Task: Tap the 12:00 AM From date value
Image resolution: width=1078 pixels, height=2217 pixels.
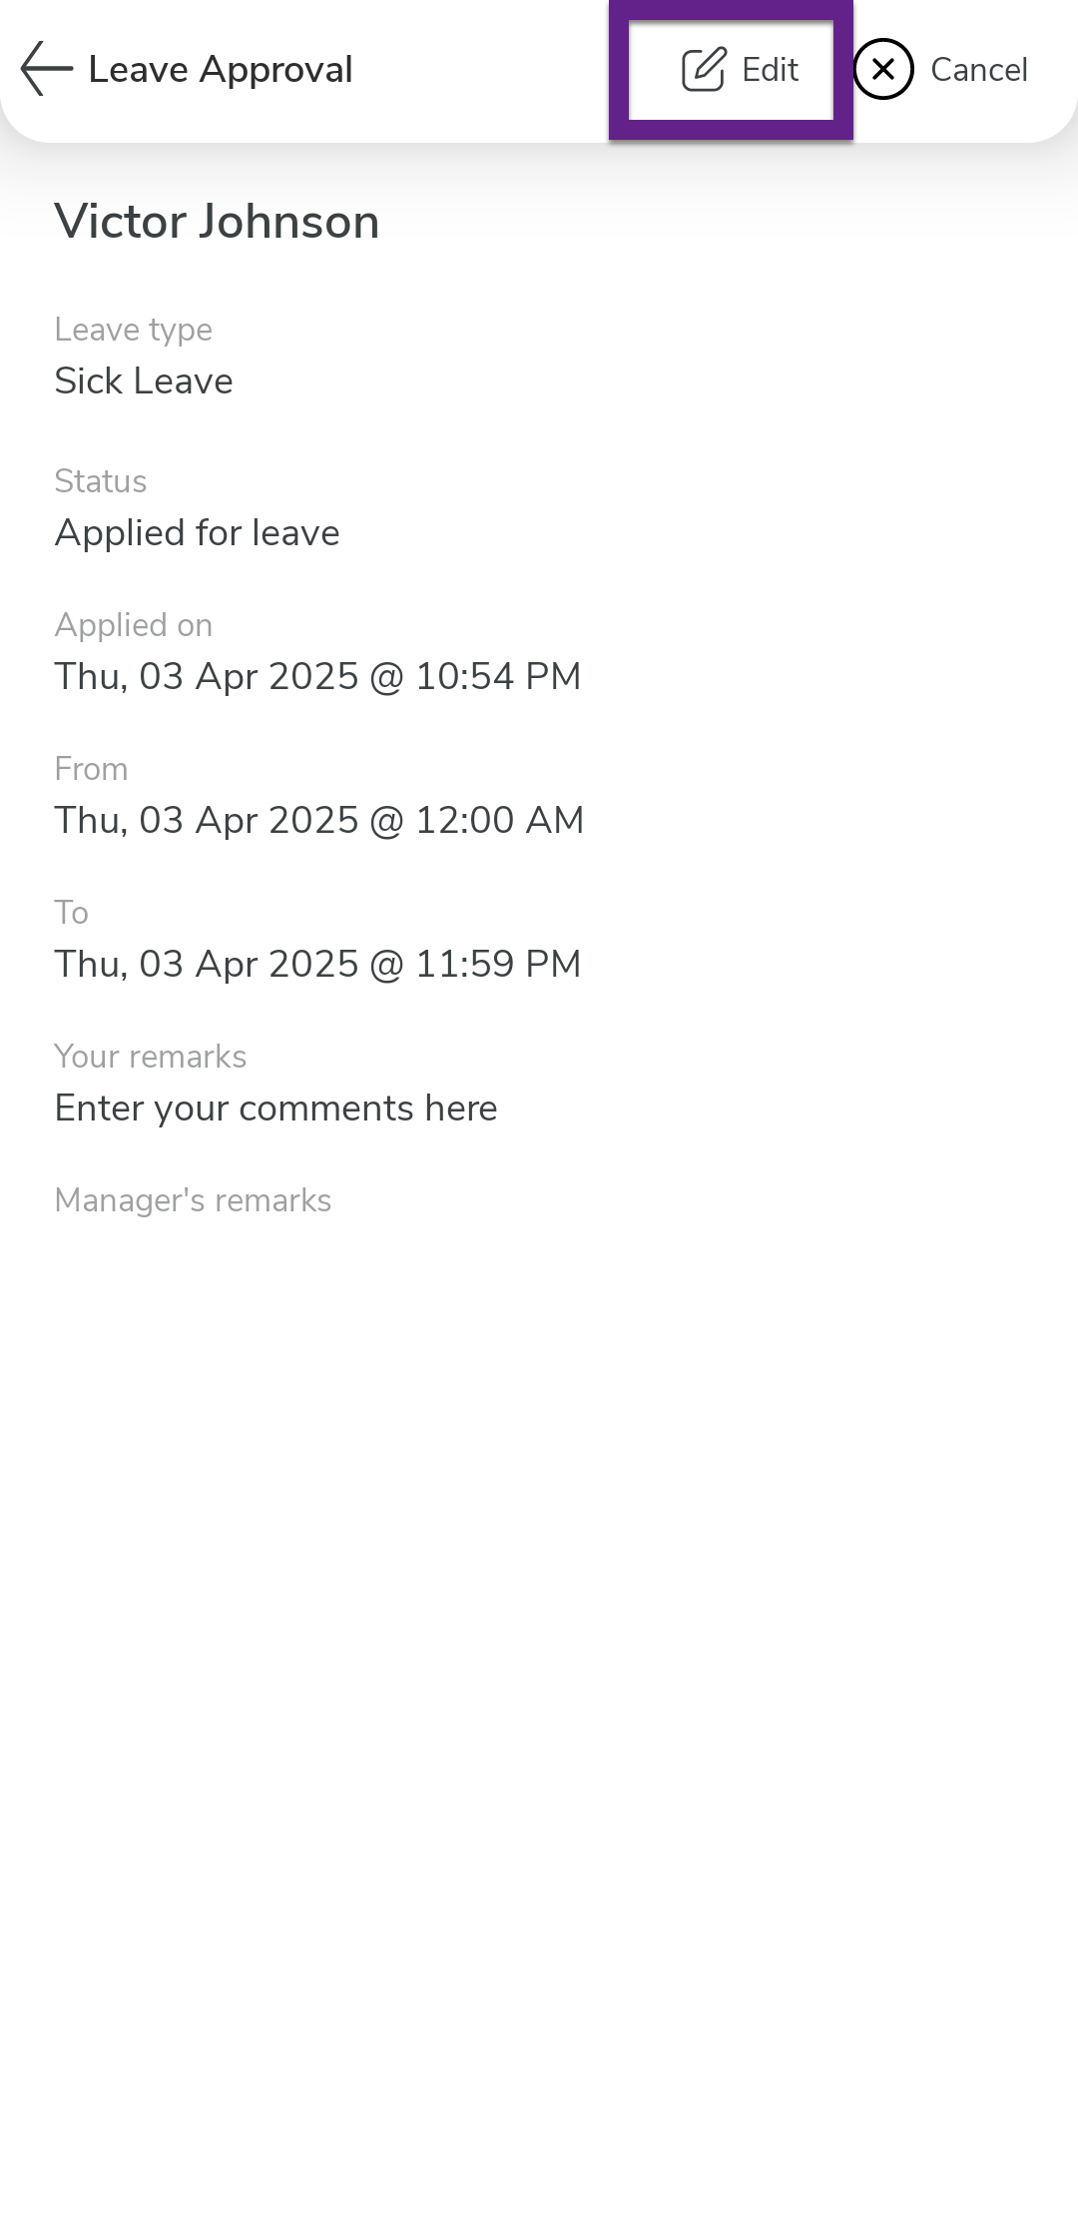Action: pyautogui.click(x=319, y=821)
